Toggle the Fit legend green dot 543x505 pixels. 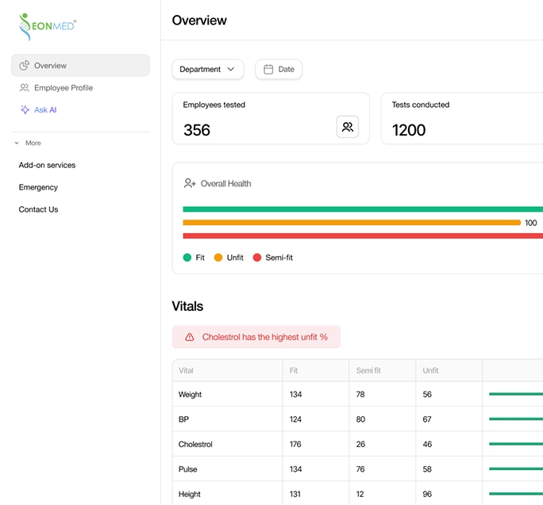pos(187,258)
